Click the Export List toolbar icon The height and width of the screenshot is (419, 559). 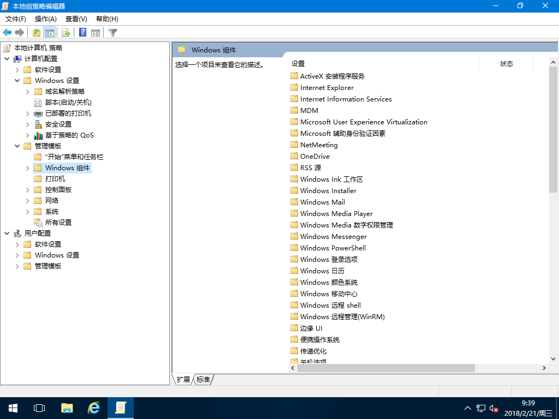pos(66,32)
